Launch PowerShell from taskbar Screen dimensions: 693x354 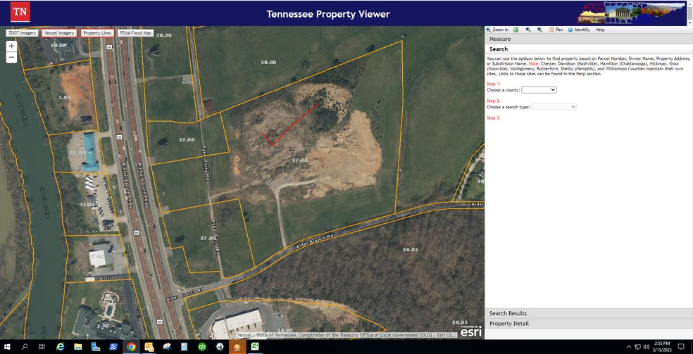tap(113, 346)
